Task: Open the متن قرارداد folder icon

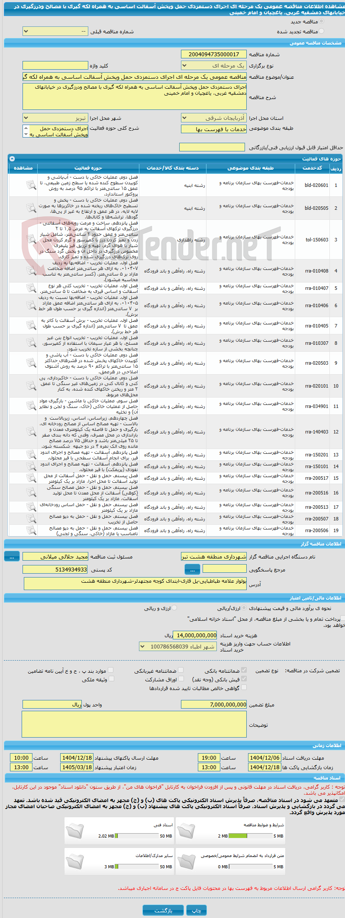Action: pyautogui.click(x=186, y=861)
